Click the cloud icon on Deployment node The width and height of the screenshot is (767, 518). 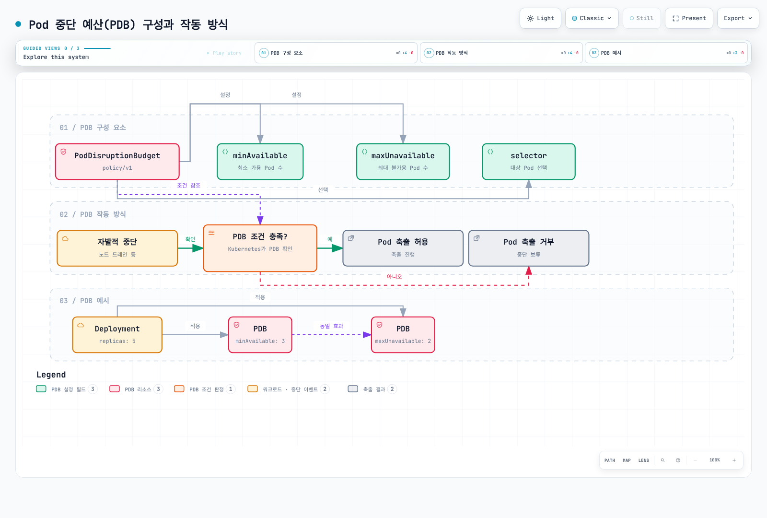tap(81, 325)
